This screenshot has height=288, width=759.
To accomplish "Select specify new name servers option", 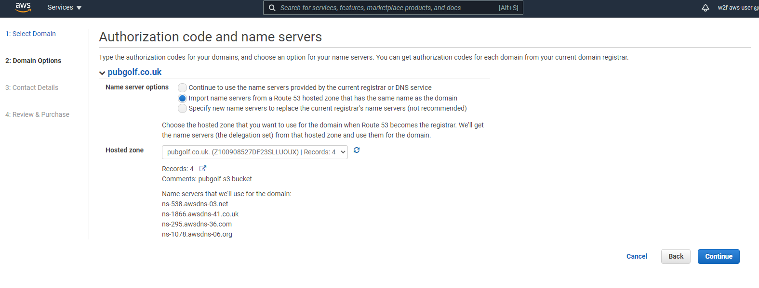I will pyautogui.click(x=182, y=108).
